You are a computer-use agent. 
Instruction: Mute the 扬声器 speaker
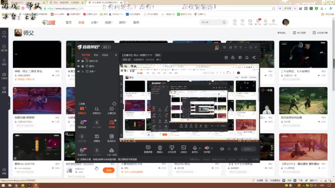click(x=206, y=149)
